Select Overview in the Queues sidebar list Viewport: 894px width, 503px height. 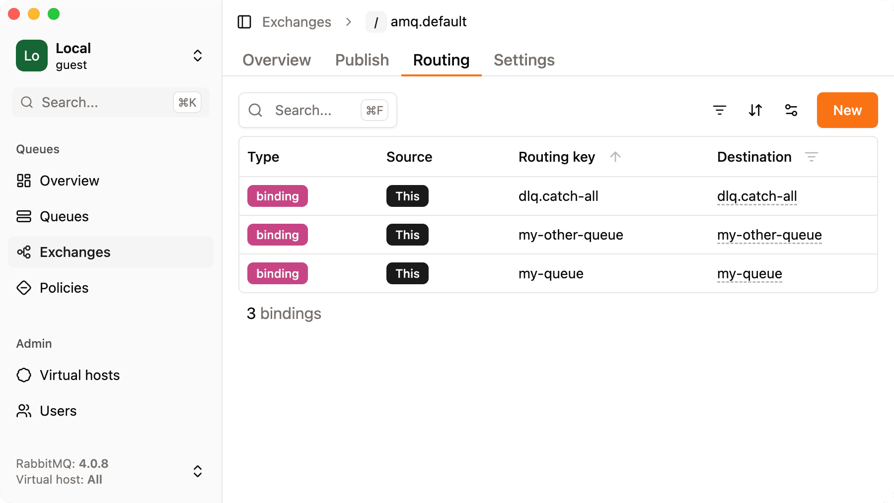[69, 181]
